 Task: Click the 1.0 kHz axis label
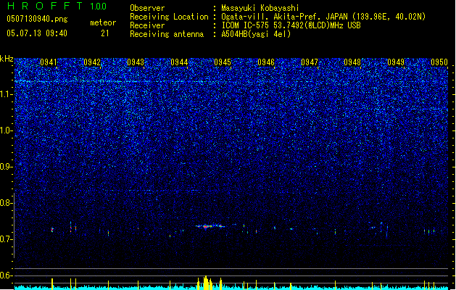coord(6,130)
